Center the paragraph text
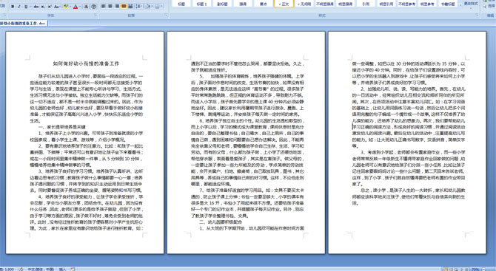The width and height of the screenshot is (496, 271). click(110, 7)
